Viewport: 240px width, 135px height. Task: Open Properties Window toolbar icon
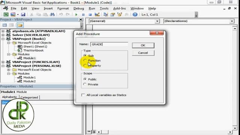(x=112, y=15)
